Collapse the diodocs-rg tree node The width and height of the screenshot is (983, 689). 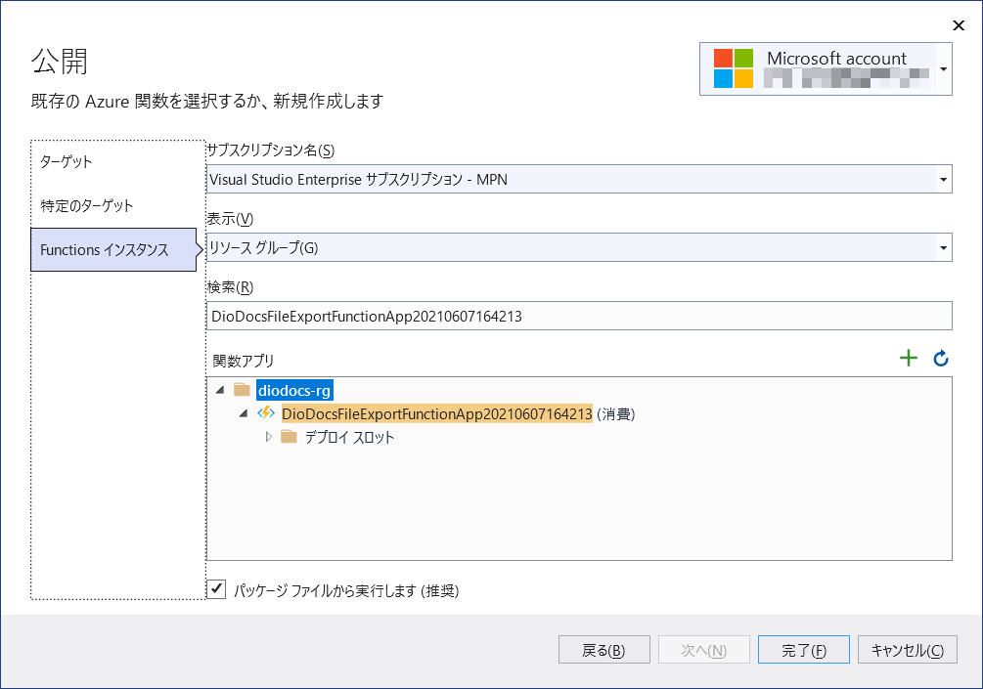click(x=220, y=390)
